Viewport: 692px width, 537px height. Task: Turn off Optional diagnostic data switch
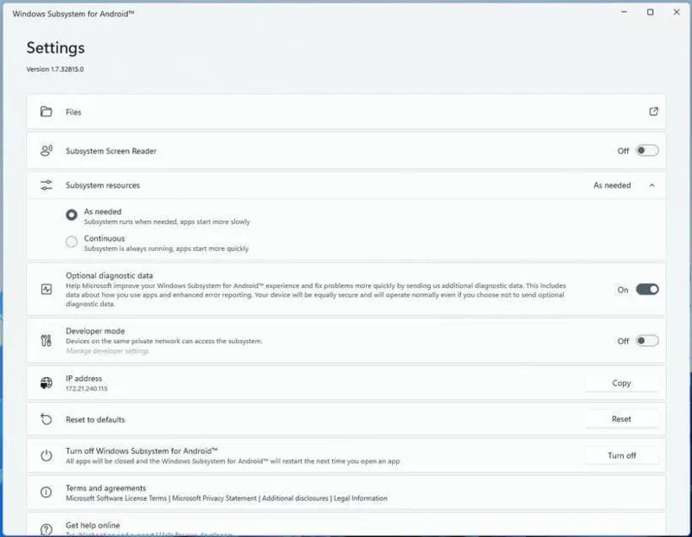pyautogui.click(x=647, y=290)
